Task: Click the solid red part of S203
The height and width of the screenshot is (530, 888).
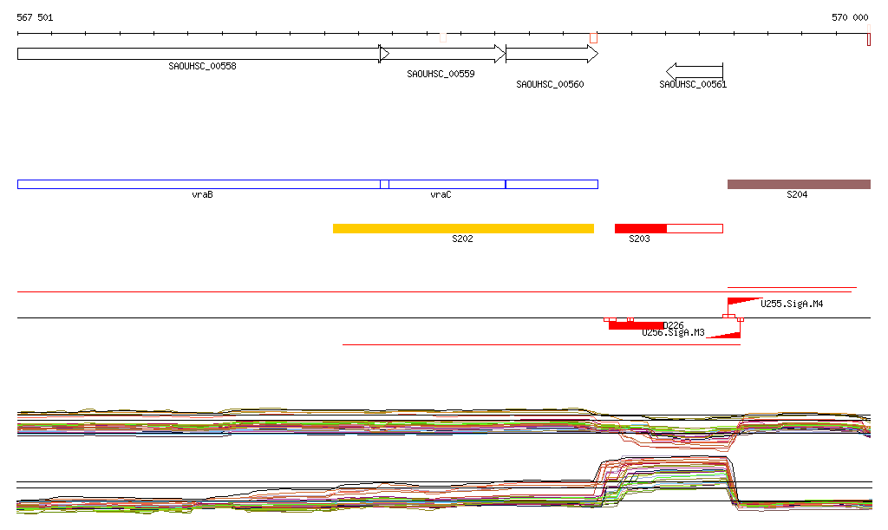Action: pyautogui.click(x=640, y=228)
